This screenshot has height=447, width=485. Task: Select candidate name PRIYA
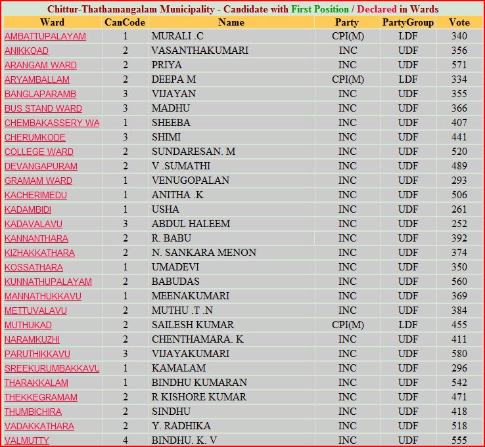point(167,65)
